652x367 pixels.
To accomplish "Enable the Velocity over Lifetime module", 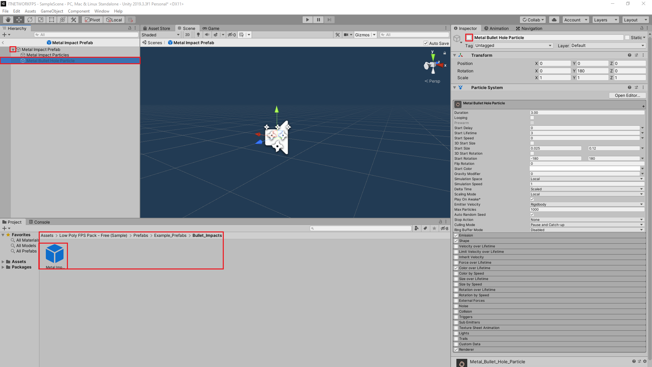I will 456,246.
